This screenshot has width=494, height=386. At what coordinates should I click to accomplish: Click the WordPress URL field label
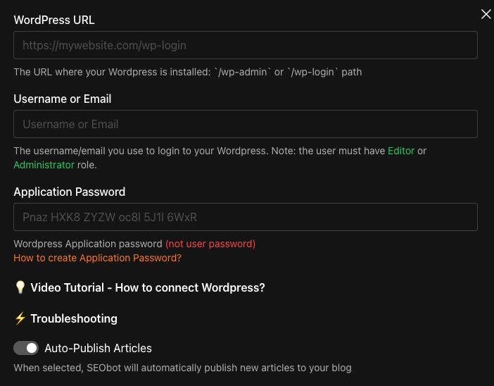tap(54, 20)
